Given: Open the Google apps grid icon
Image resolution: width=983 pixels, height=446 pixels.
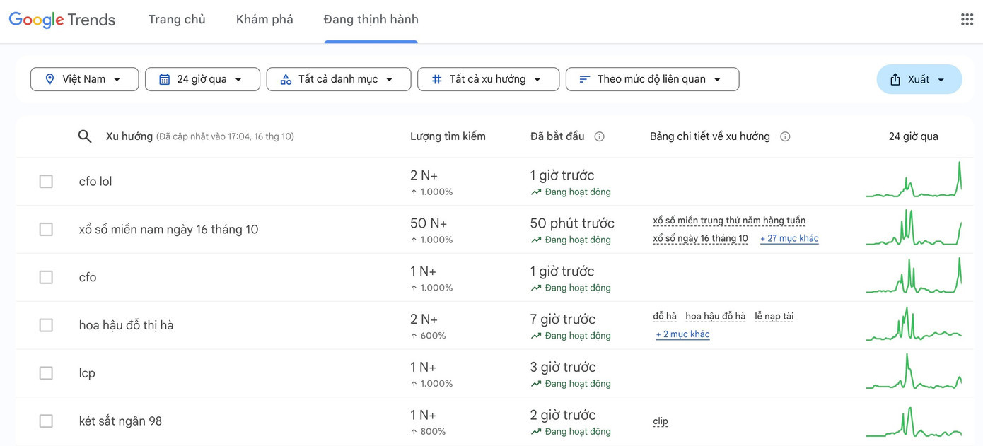Looking at the screenshot, I should [x=967, y=20].
